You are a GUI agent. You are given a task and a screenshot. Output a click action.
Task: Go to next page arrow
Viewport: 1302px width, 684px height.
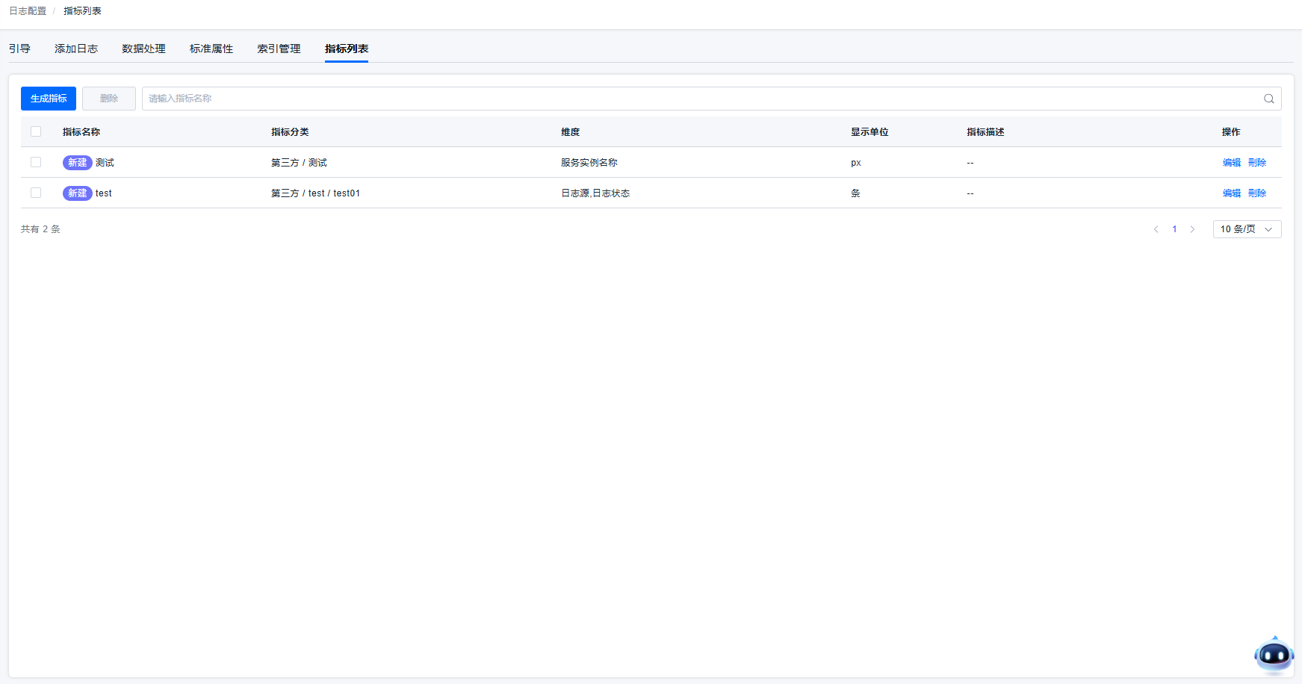[x=1192, y=229]
